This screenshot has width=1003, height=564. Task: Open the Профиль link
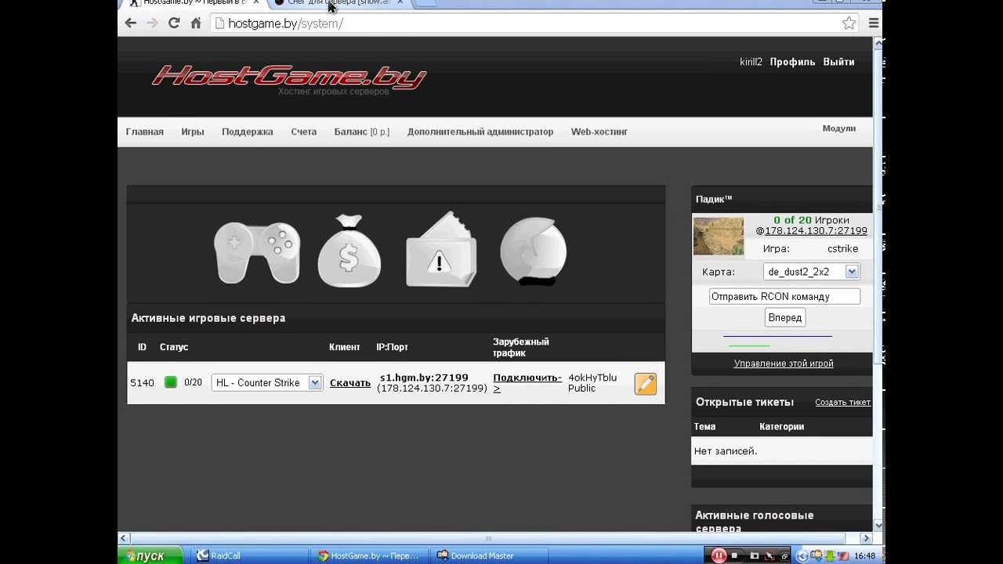pyautogui.click(x=792, y=62)
